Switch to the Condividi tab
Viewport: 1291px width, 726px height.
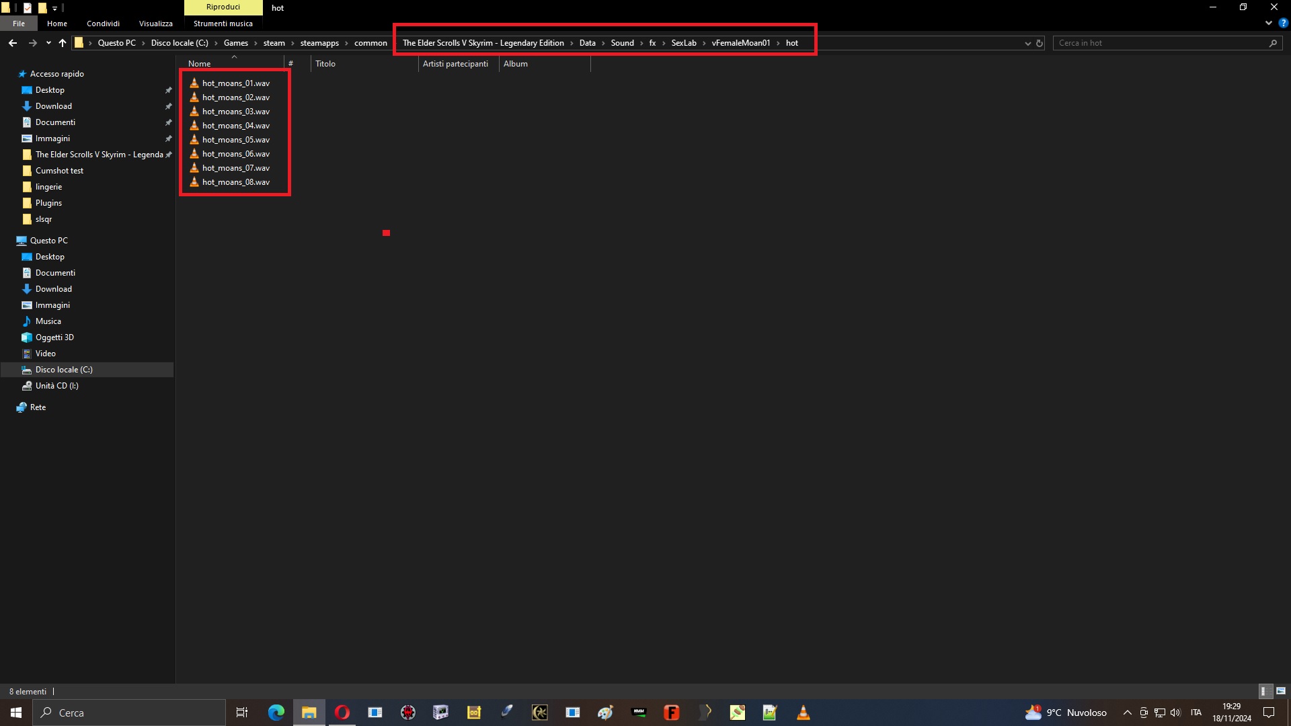pyautogui.click(x=103, y=24)
